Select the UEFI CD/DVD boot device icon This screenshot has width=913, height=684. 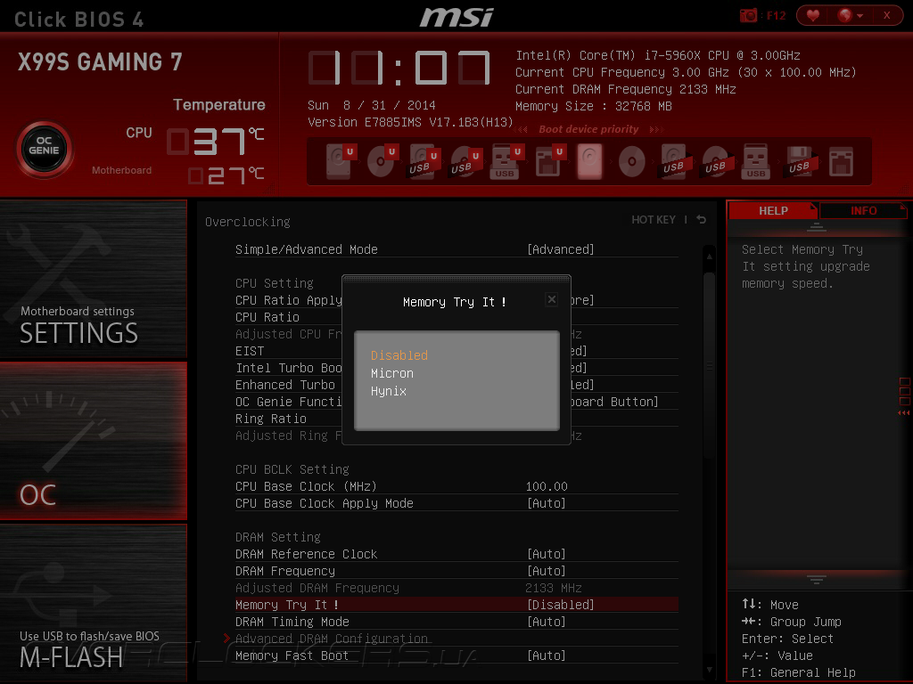pyautogui.click(x=382, y=161)
